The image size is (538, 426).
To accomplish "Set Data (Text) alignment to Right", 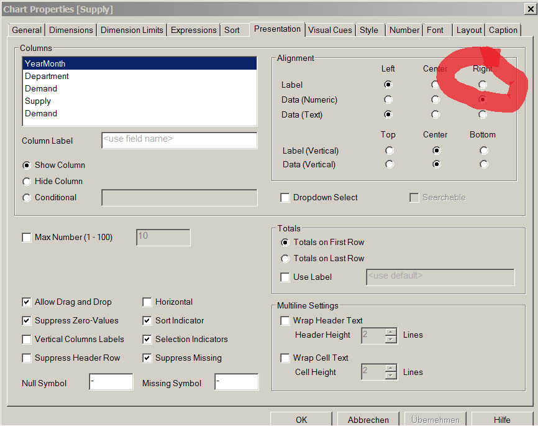I will [483, 114].
